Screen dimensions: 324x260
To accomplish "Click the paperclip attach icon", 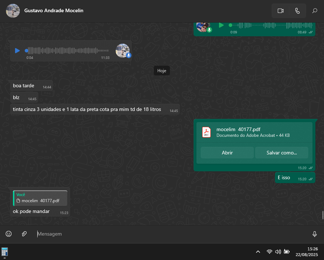I will pyautogui.click(x=24, y=234).
